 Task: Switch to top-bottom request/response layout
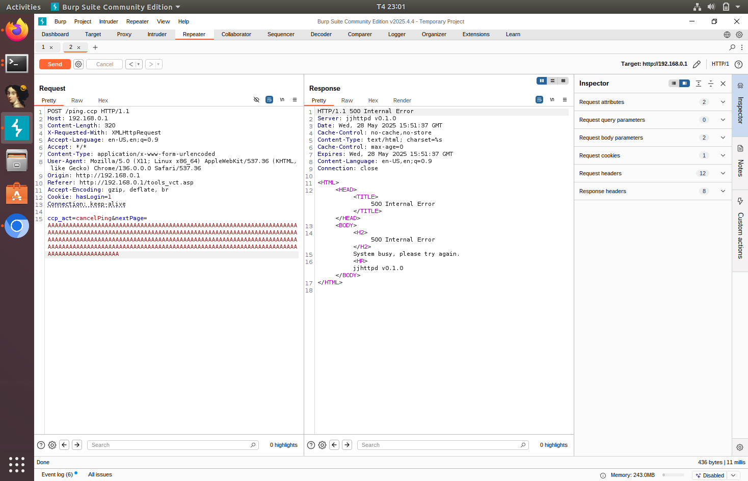(552, 81)
